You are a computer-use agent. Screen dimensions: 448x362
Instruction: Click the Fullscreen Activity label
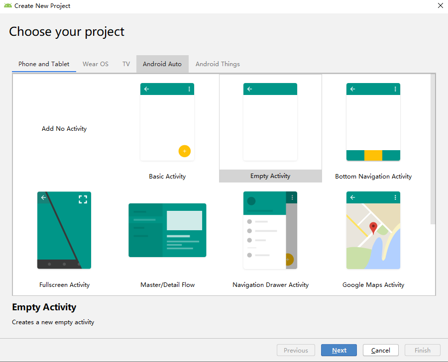coord(64,284)
